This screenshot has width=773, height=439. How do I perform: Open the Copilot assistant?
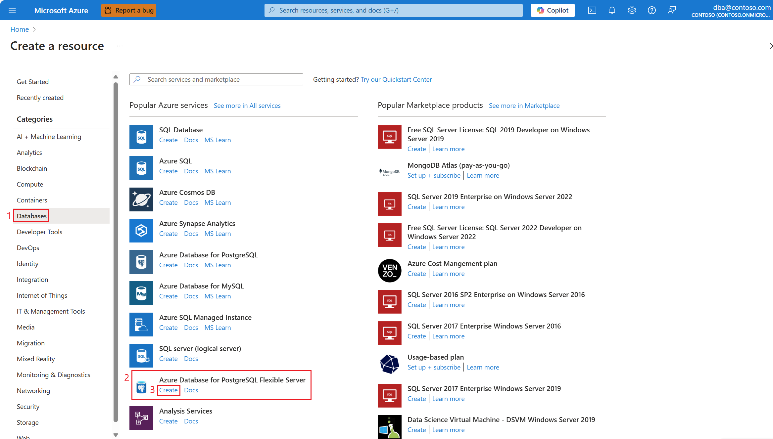tap(552, 10)
